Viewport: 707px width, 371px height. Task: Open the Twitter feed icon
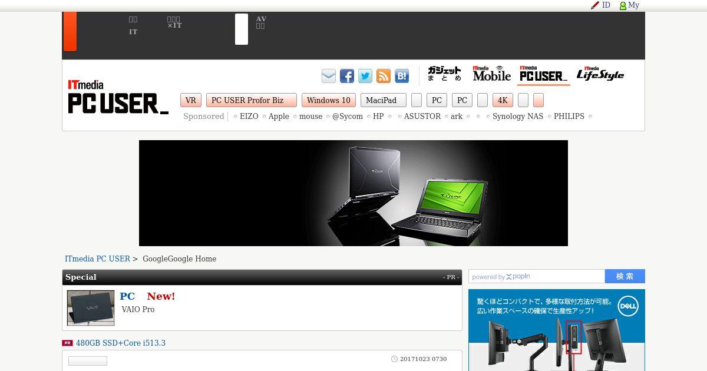click(365, 76)
